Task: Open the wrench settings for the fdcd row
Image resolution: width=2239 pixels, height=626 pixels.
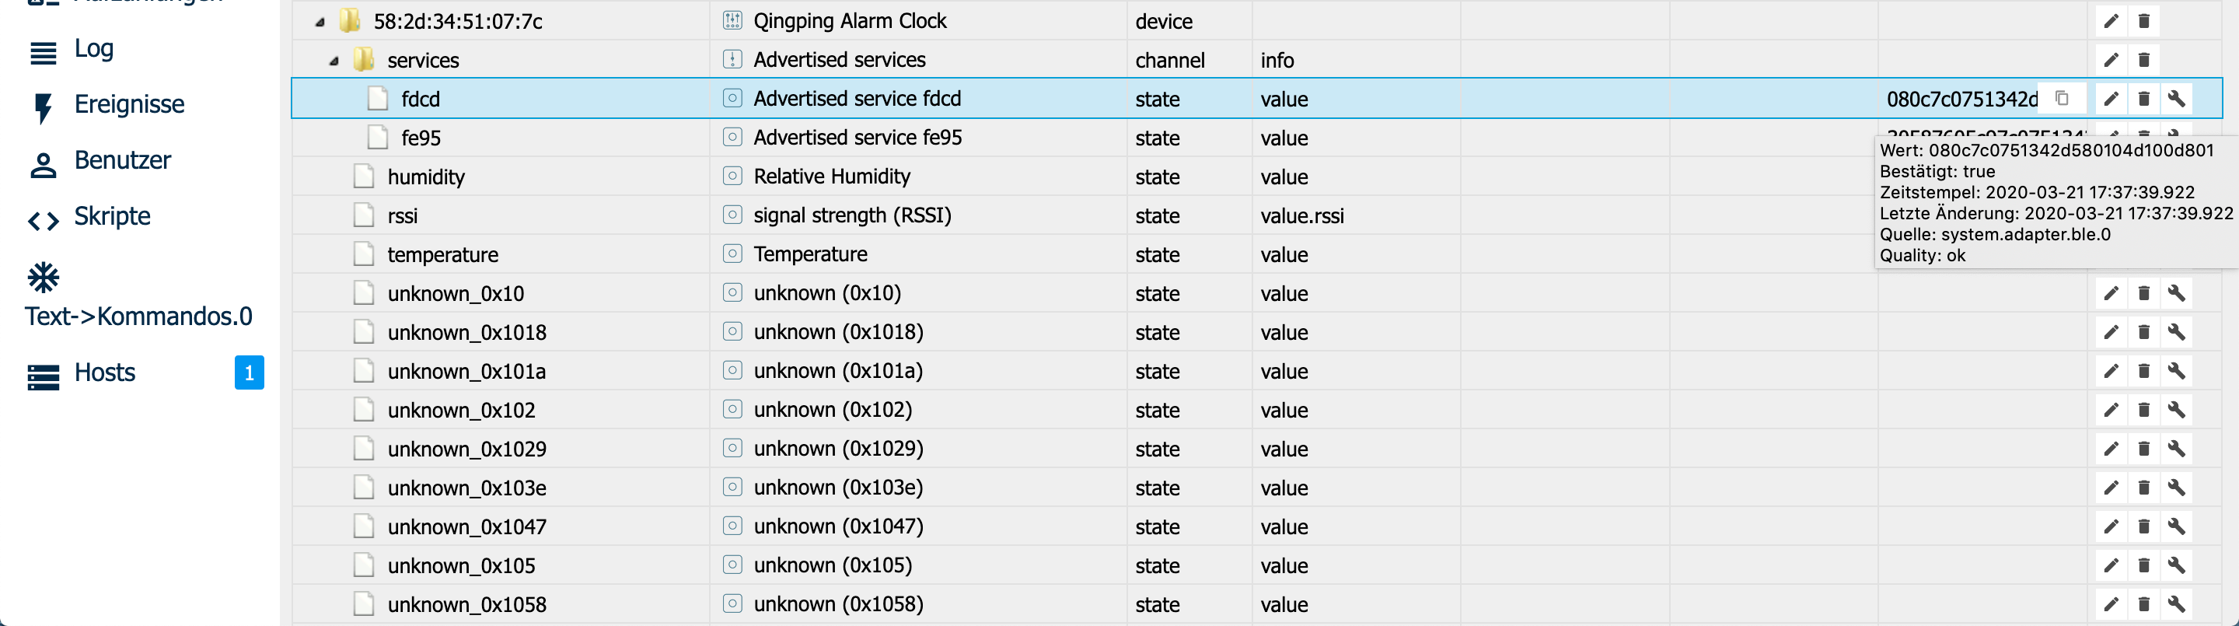Action: 2177,98
